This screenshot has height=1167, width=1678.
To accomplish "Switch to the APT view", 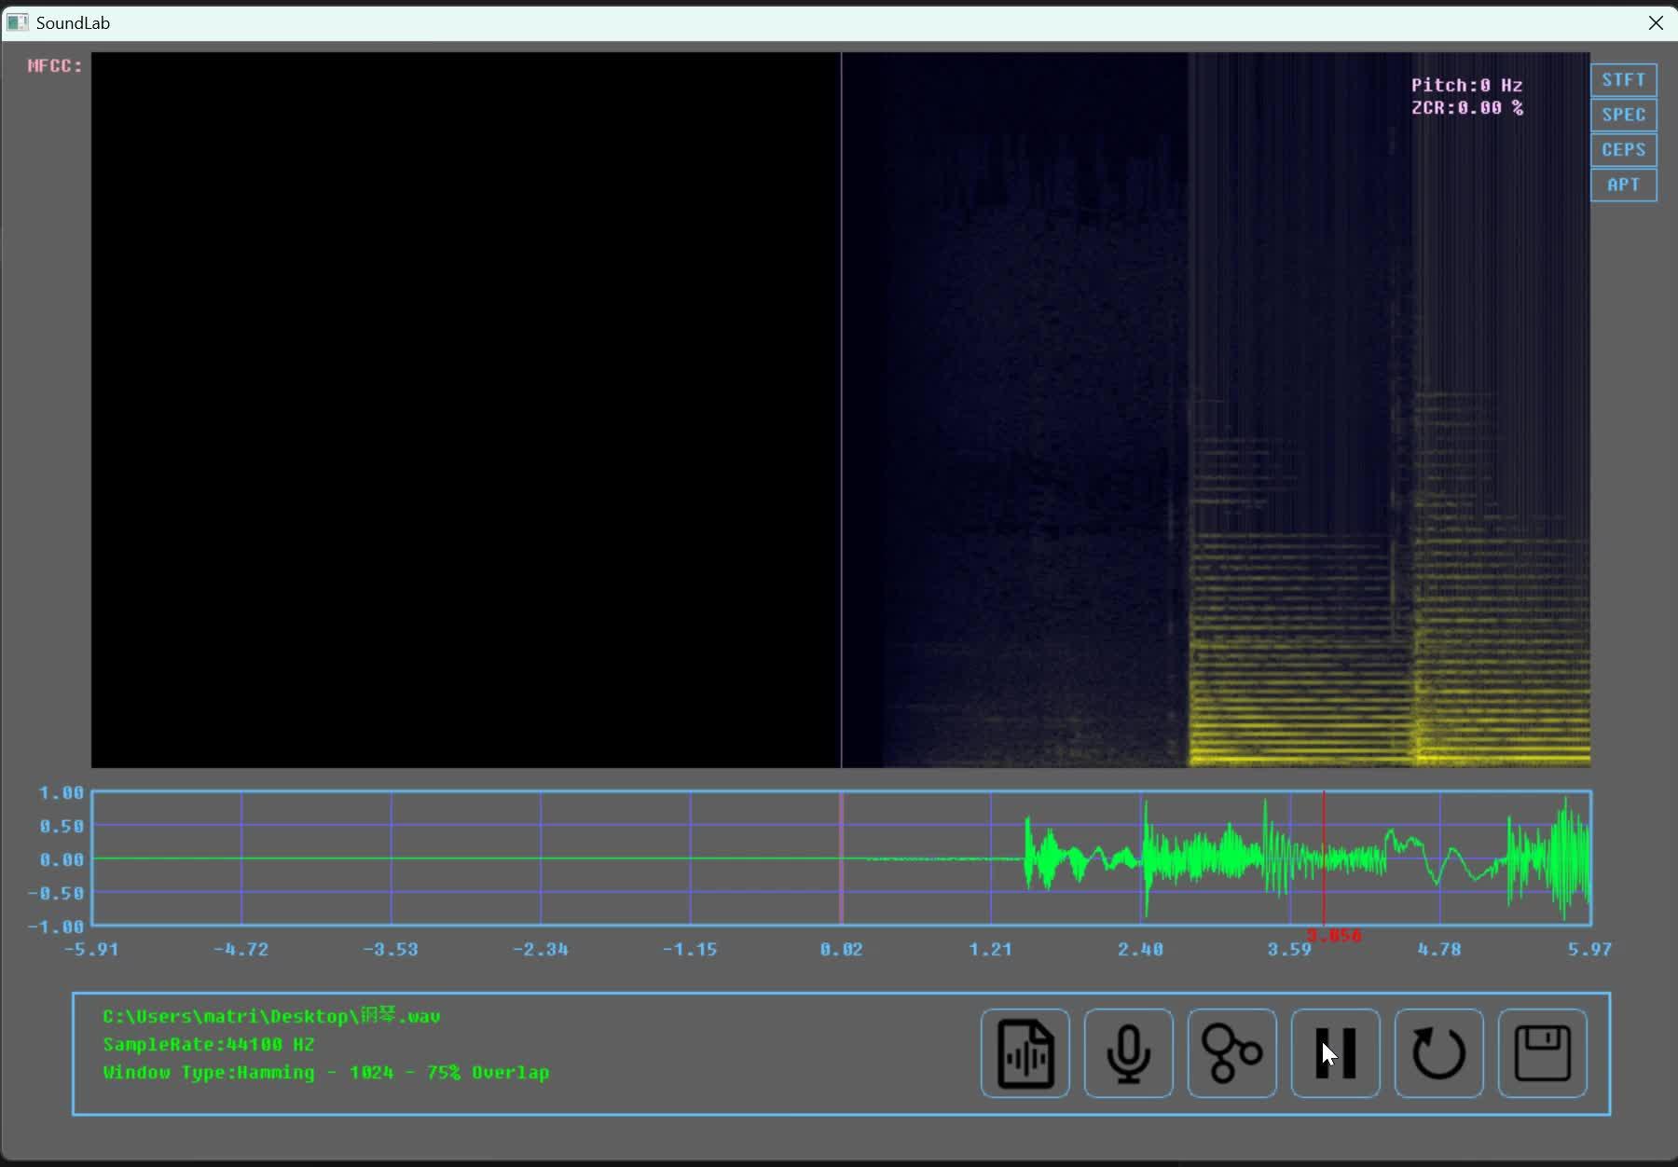I will 1624,185.
